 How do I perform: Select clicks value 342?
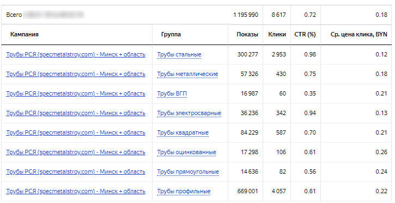coord(281,113)
